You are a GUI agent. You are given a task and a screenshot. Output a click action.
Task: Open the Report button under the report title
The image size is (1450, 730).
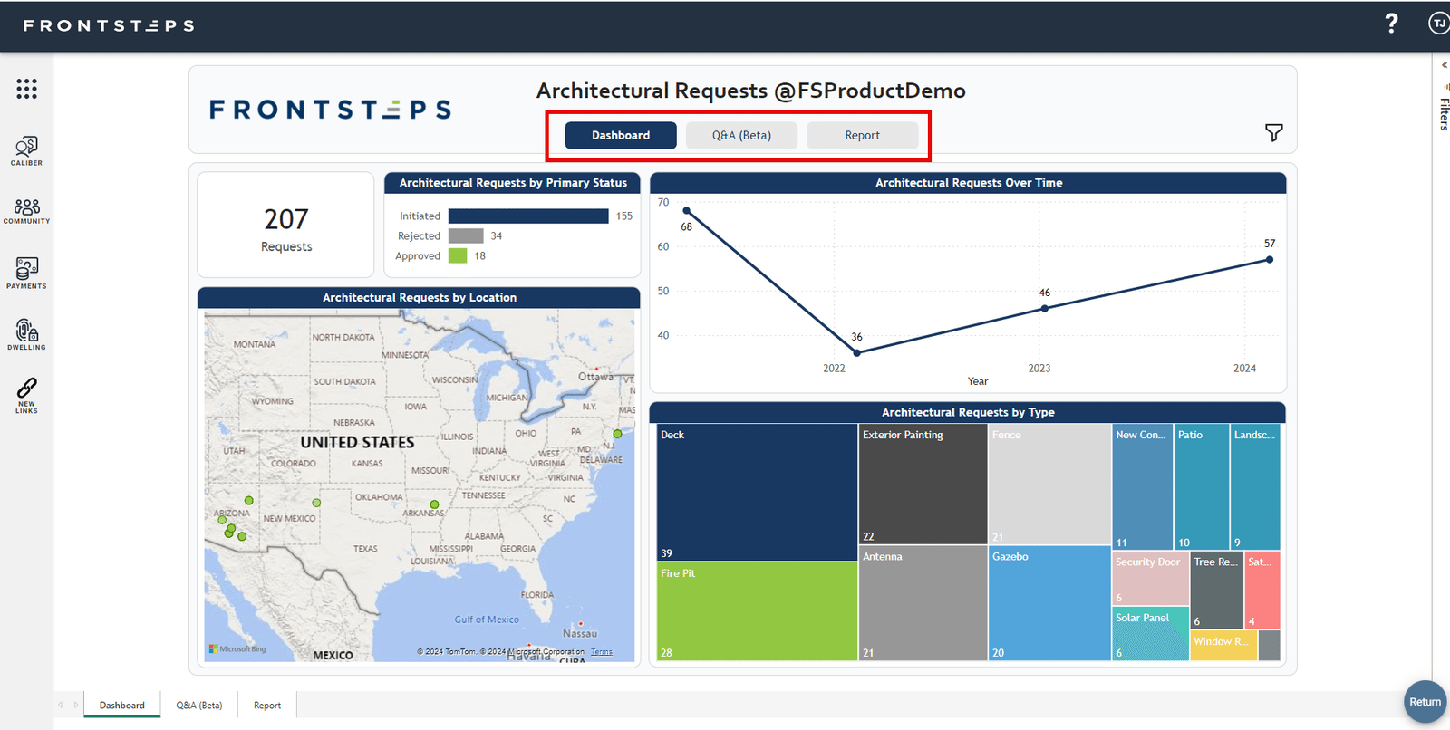862,135
